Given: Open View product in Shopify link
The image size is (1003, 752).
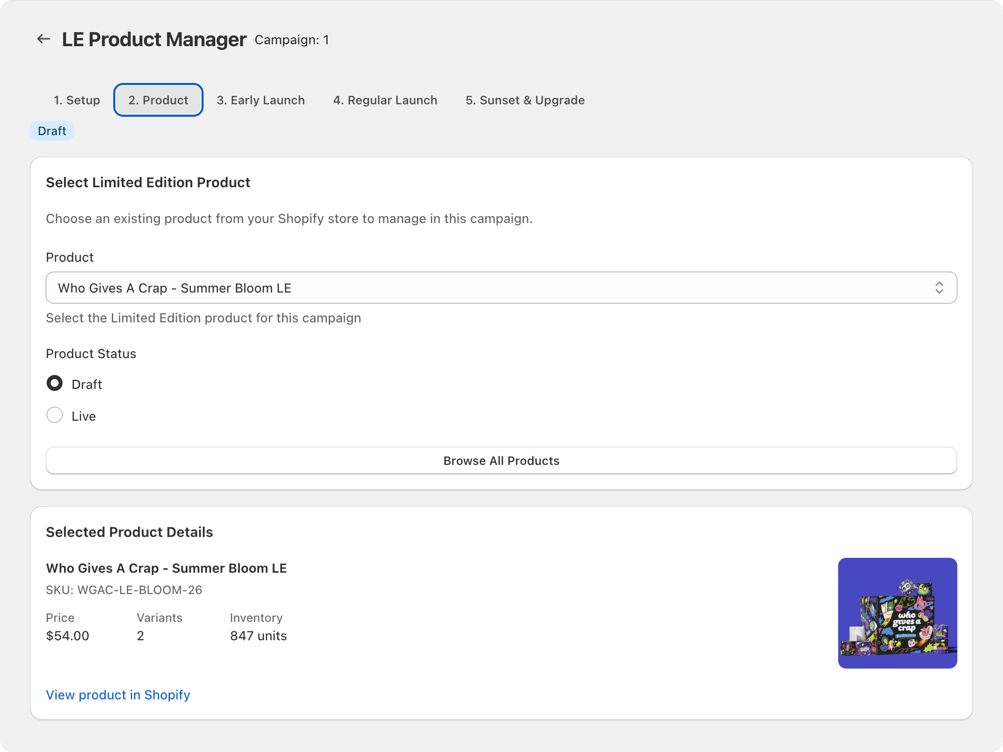Looking at the screenshot, I should click(x=118, y=695).
